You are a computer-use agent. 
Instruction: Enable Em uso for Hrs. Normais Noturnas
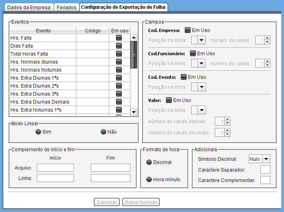(119, 70)
